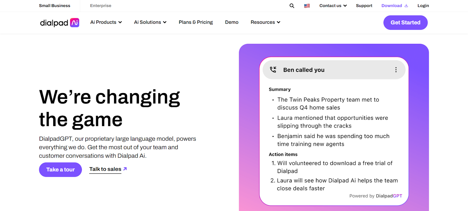This screenshot has width=468, height=211.
Task: Expand the Resources menu
Action: [265, 22]
